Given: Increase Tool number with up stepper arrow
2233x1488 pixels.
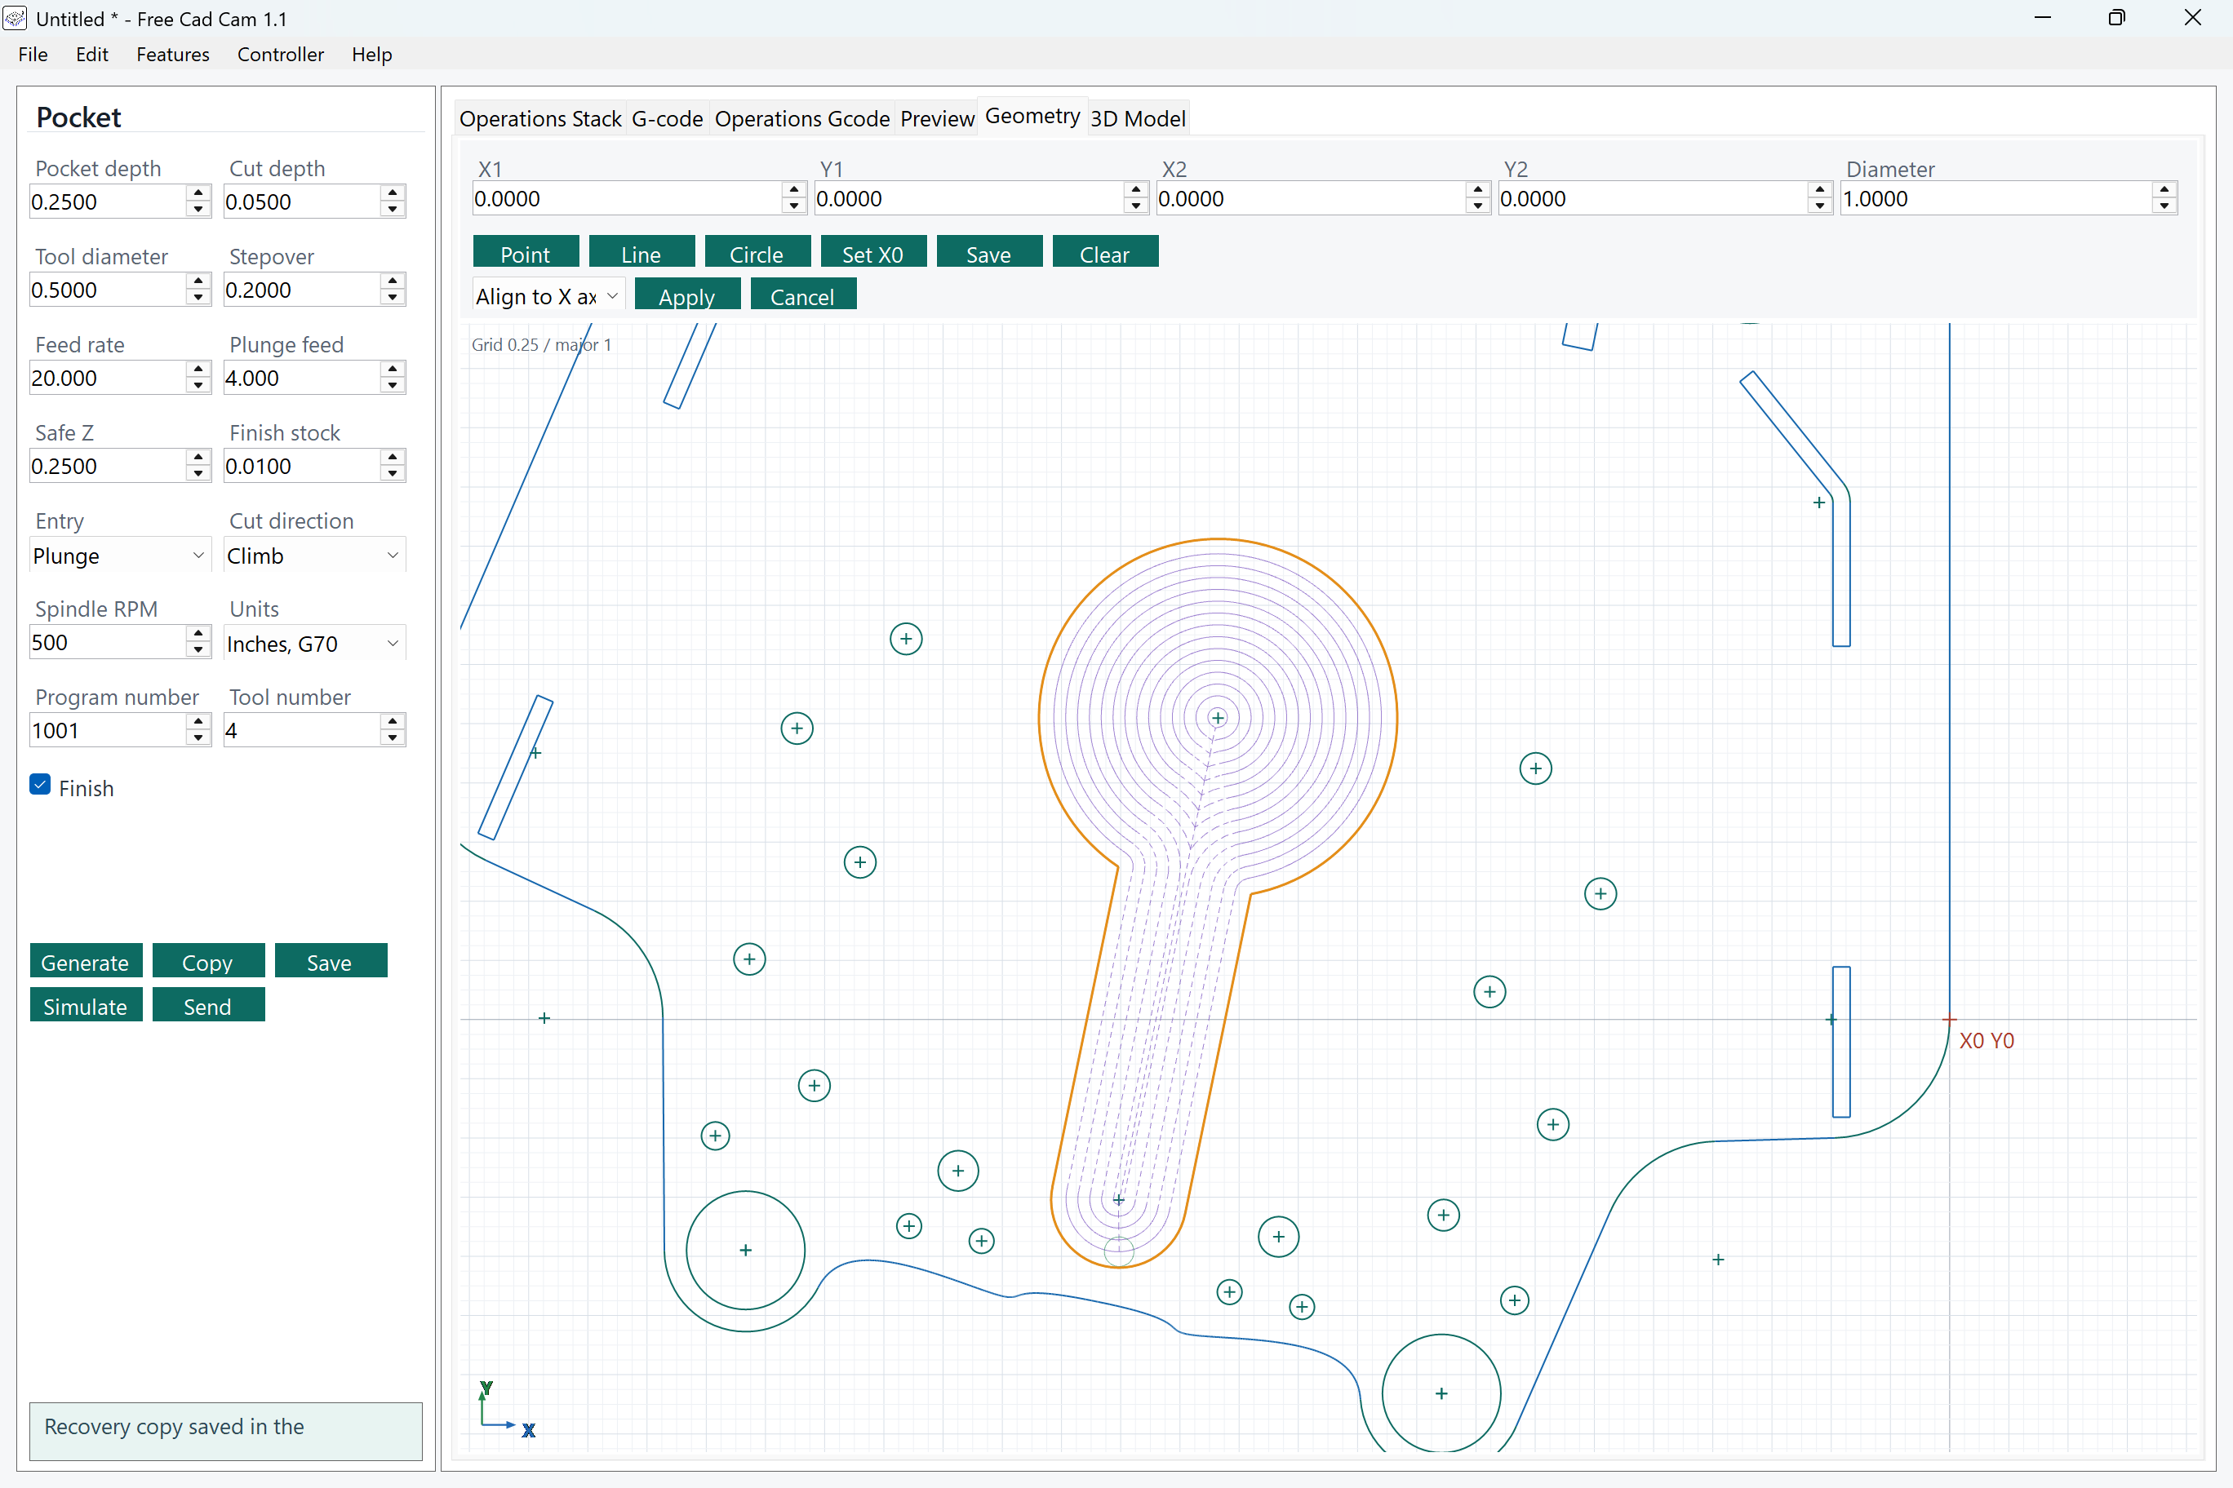Looking at the screenshot, I should tap(393, 722).
